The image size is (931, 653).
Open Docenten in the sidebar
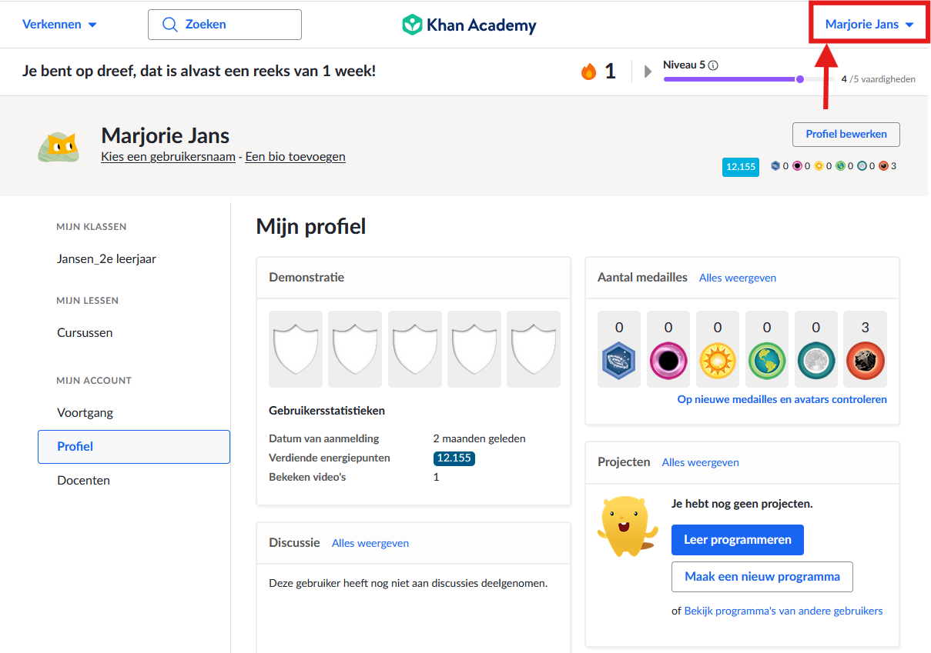click(83, 481)
